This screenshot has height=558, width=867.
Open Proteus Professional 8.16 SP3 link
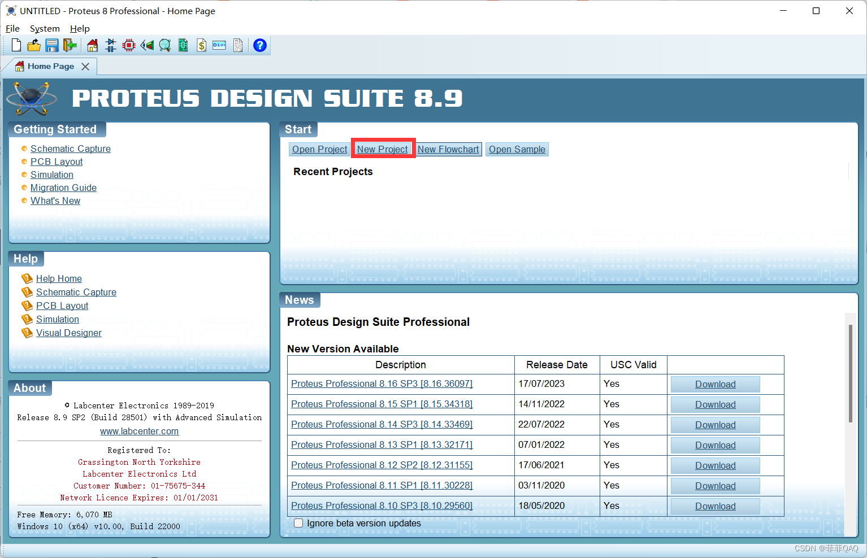pos(382,383)
